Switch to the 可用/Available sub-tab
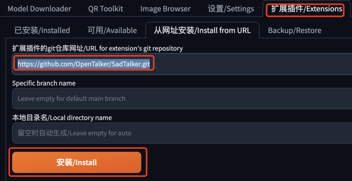This screenshot has width=352, height=181. pyautogui.click(x=112, y=31)
